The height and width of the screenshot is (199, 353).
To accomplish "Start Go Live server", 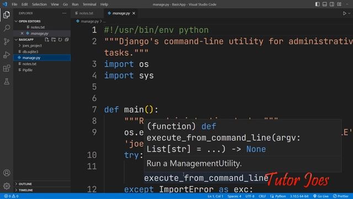I will click(x=321, y=196).
